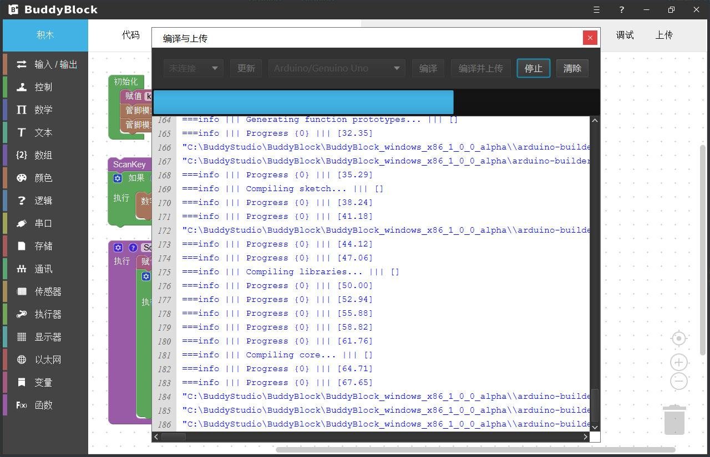This screenshot has width=710, height=457.
Task: Zoom in the block workspace
Action: [679, 362]
